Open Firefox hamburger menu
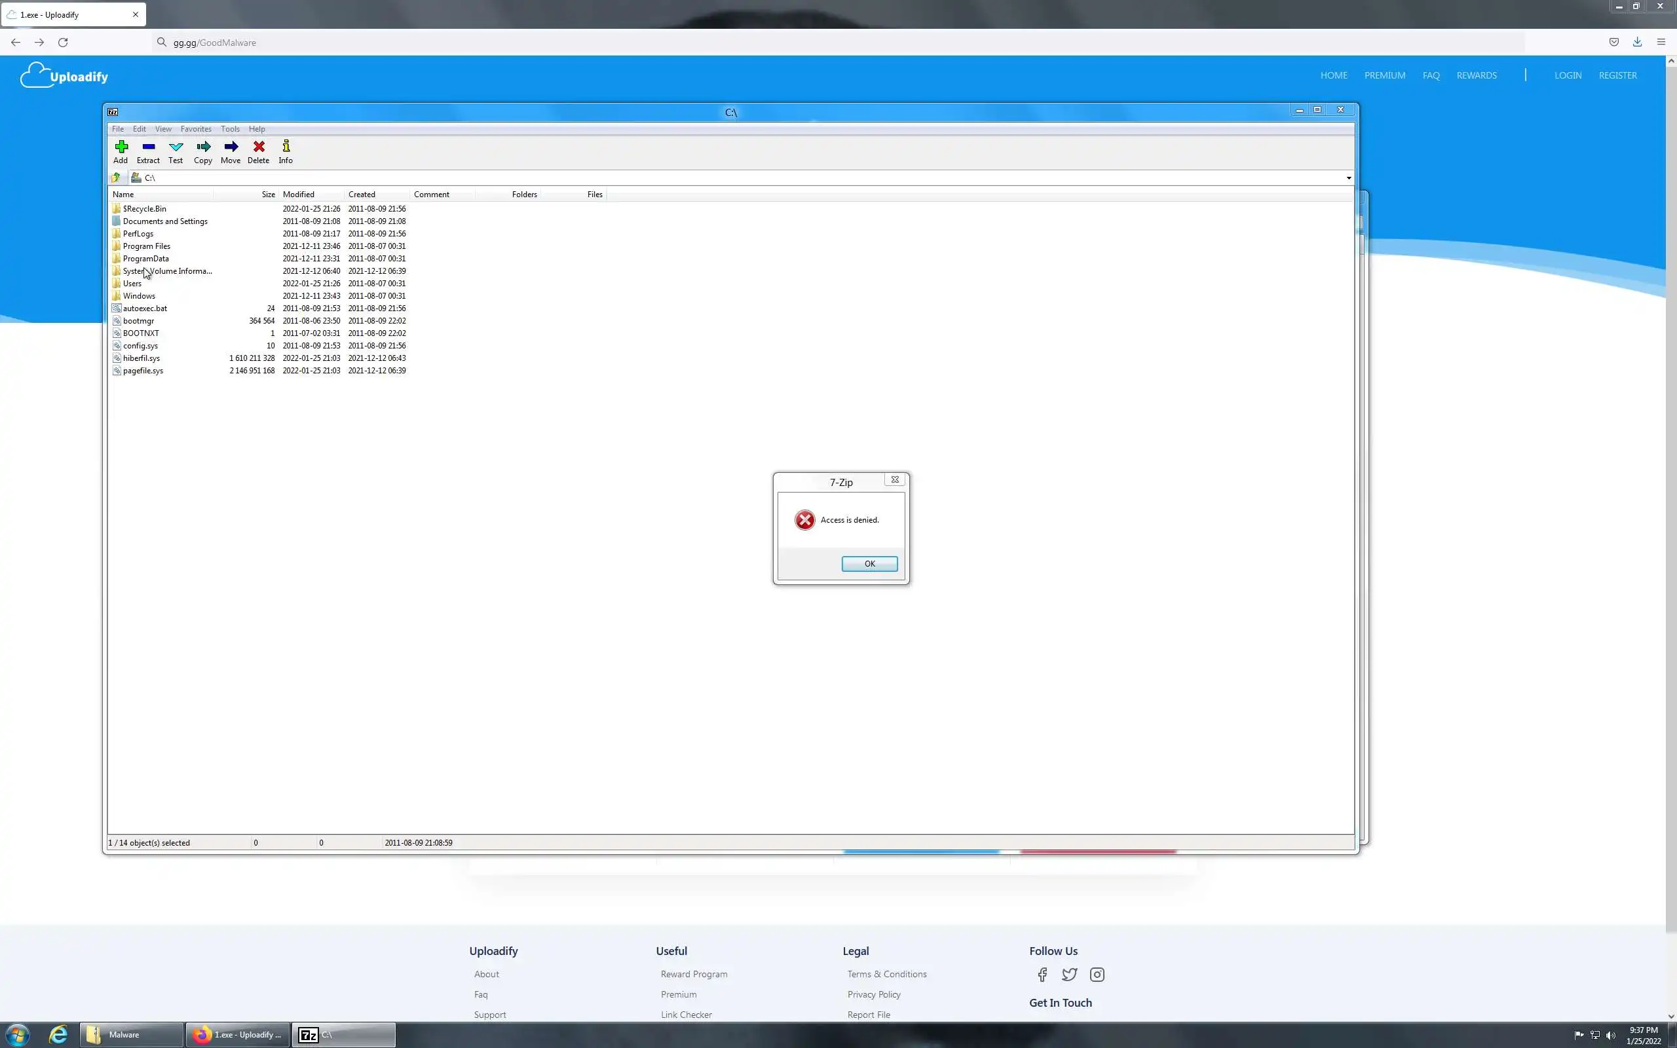This screenshot has width=1677, height=1048. (1661, 43)
